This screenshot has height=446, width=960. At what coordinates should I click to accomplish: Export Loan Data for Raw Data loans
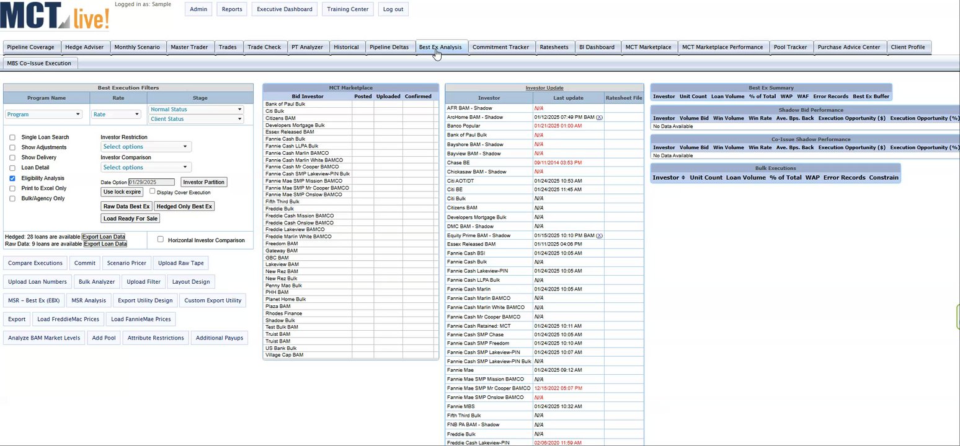105,244
